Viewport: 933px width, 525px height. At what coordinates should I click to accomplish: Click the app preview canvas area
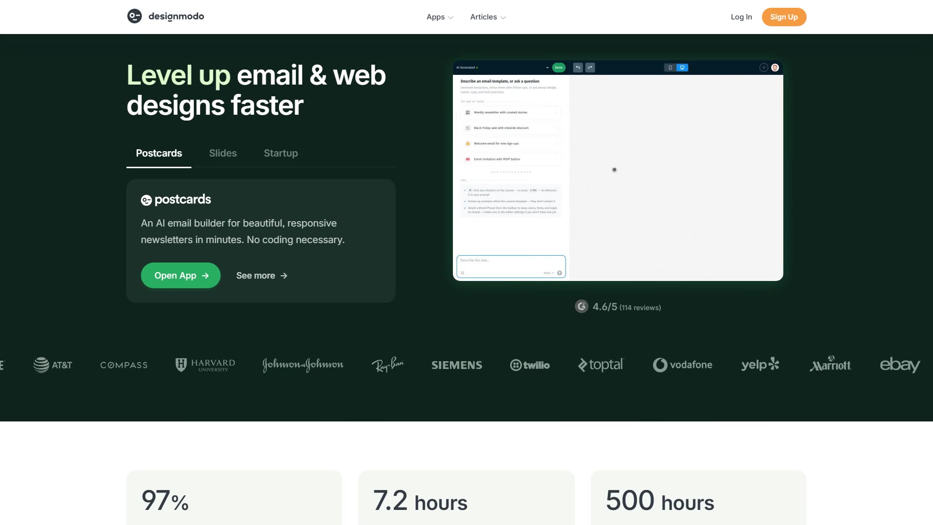(x=676, y=177)
